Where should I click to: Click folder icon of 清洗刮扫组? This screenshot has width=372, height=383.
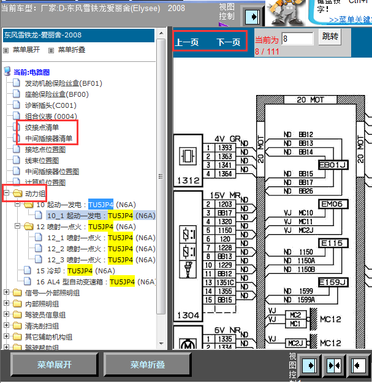click(17, 325)
